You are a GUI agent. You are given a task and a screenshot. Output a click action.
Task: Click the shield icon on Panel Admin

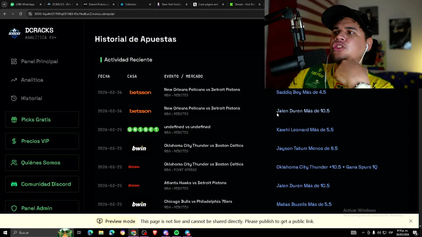coord(14,208)
